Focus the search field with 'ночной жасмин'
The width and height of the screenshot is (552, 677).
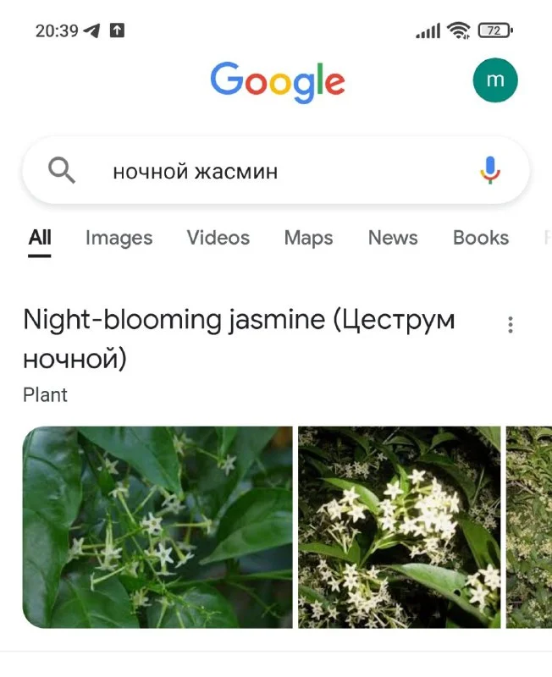point(275,171)
